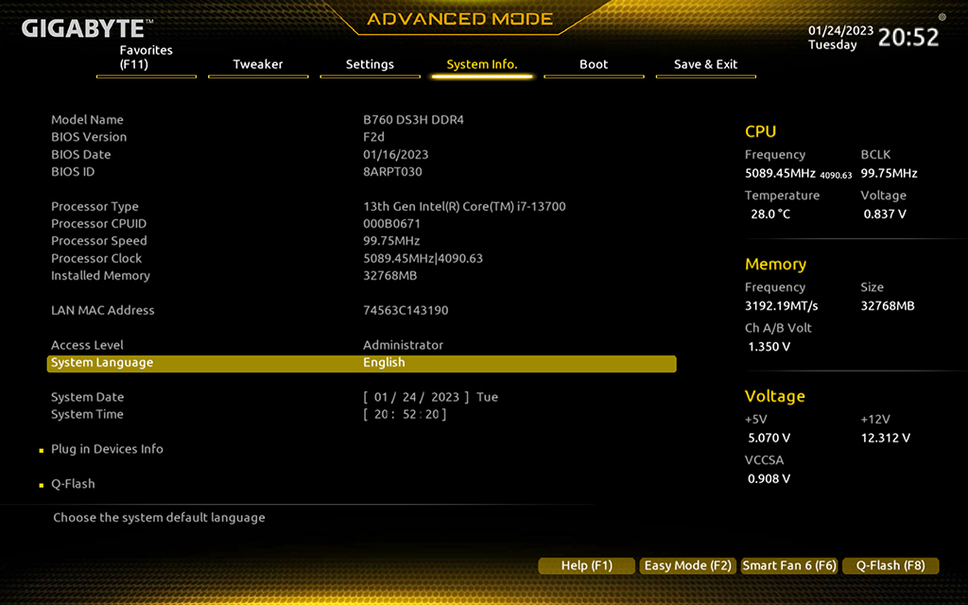Open the Q-Flash menu entry in list
The height and width of the screenshot is (605, 968).
tap(73, 483)
